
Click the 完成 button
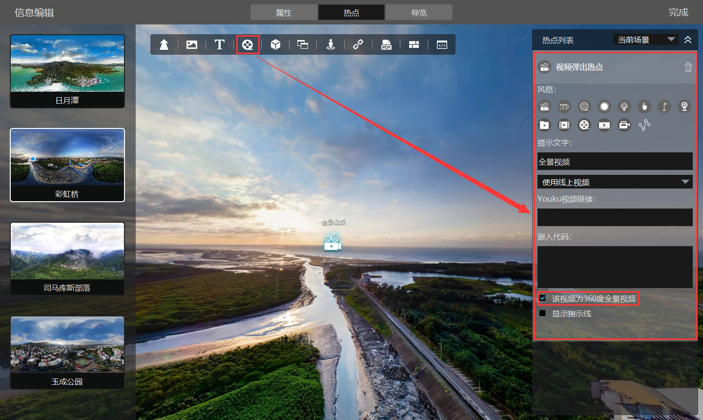click(x=678, y=13)
